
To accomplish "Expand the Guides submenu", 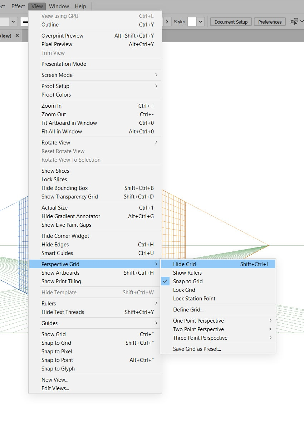I will click(x=95, y=323).
